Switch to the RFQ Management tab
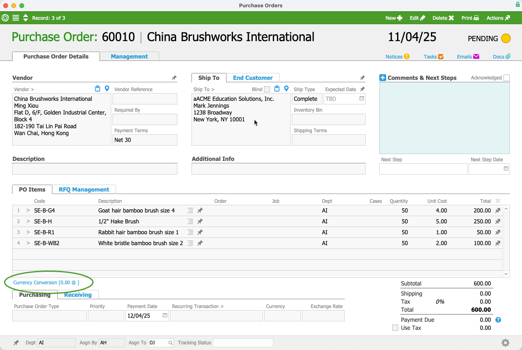Image resolution: width=522 pixels, height=350 pixels. [84, 189]
